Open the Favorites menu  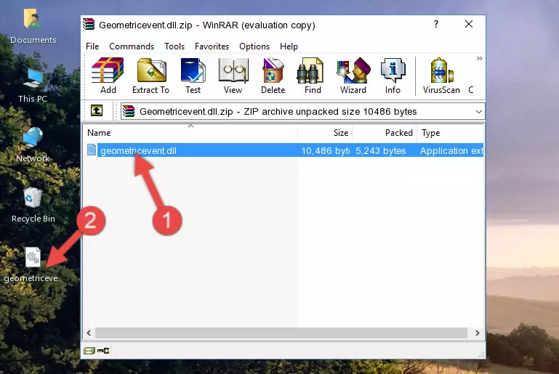point(212,46)
